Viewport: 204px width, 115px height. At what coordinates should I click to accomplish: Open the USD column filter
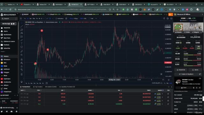pyautogui.click(x=64, y=90)
